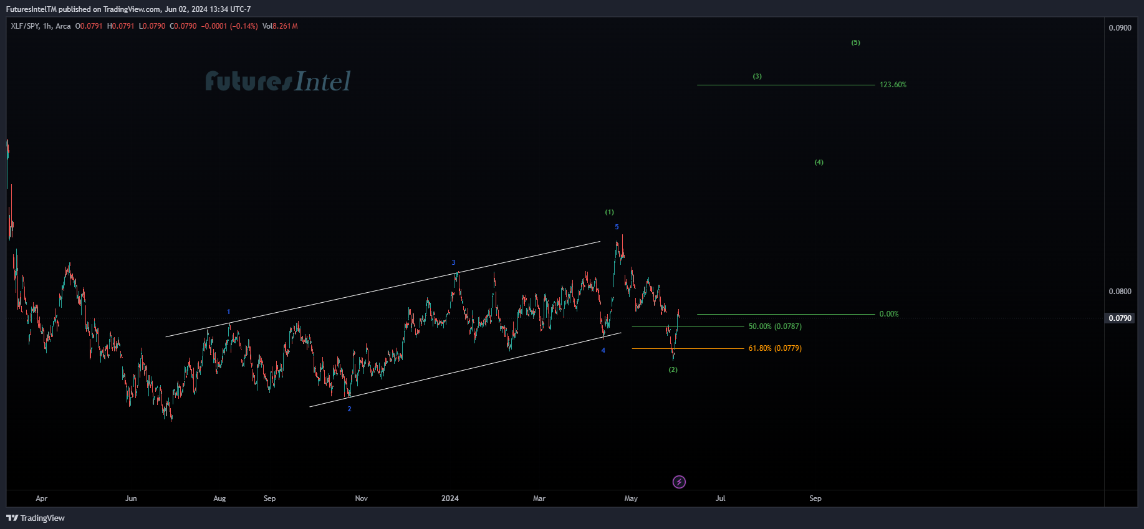Viewport: 1144px width, 529px height.
Task: Click the change value −0.0001 (−0.14%)
Action: point(229,26)
